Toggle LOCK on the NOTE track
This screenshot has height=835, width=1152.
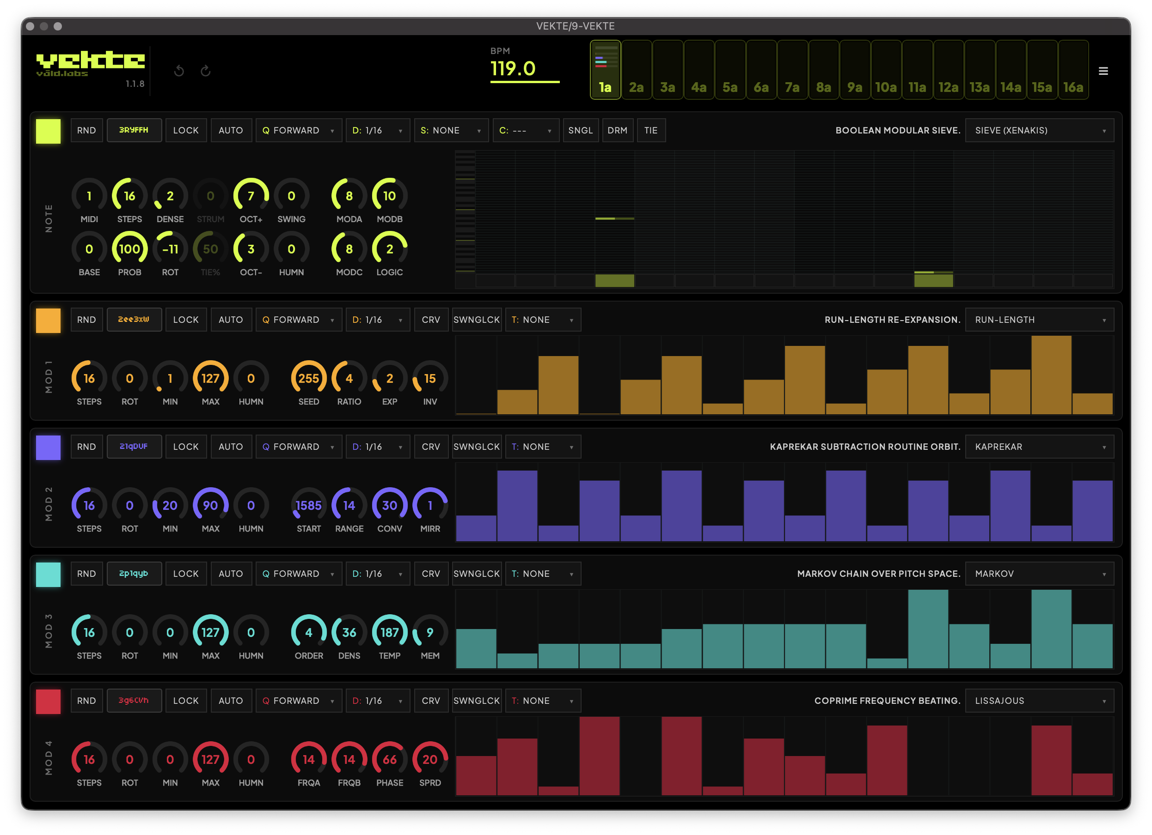click(x=186, y=130)
